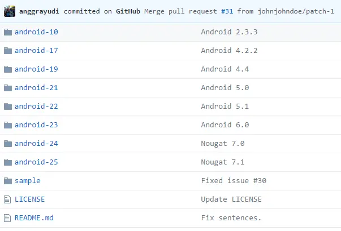Click the file icon beside README.md
Image resolution: width=341 pixels, height=231 pixels.
click(x=7, y=218)
